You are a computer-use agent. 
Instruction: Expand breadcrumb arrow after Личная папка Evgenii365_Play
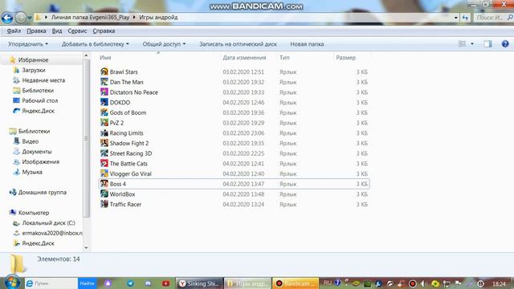(x=134, y=18)
